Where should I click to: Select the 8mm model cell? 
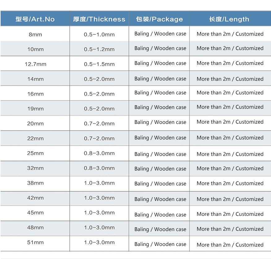(35, 34)
